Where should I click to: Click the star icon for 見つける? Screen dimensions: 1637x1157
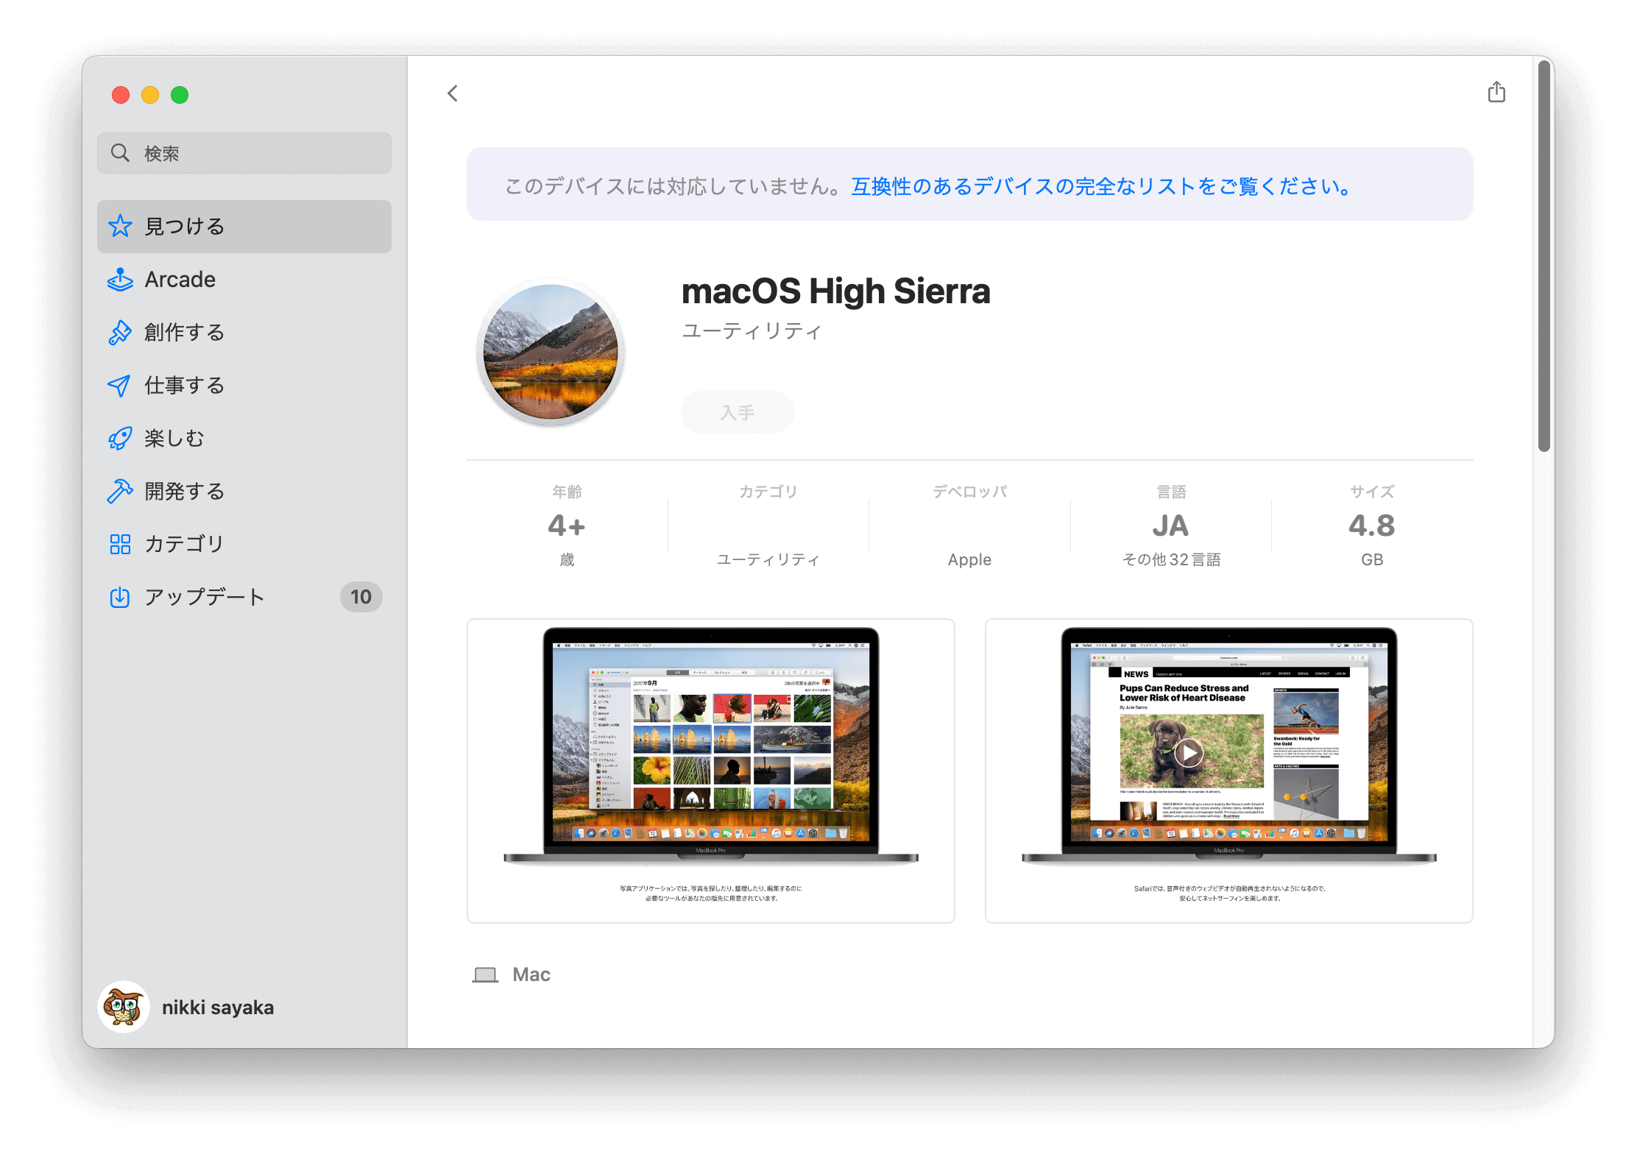pos(120,226)
